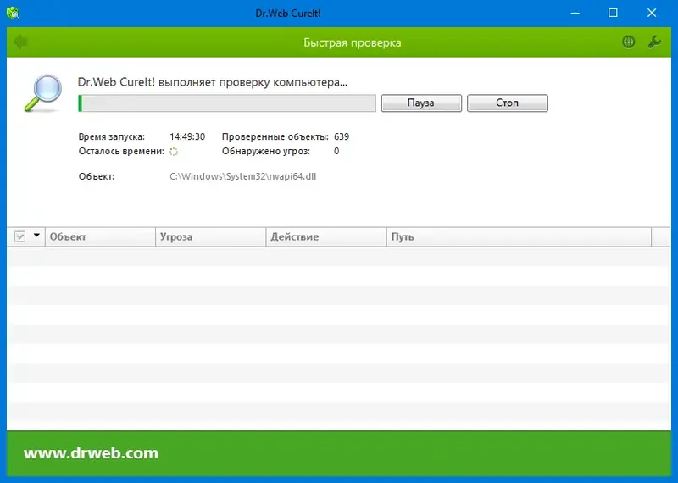Click the Обнаружено угроз label
This screenshot has width=678, height=483.
[266, 152]
